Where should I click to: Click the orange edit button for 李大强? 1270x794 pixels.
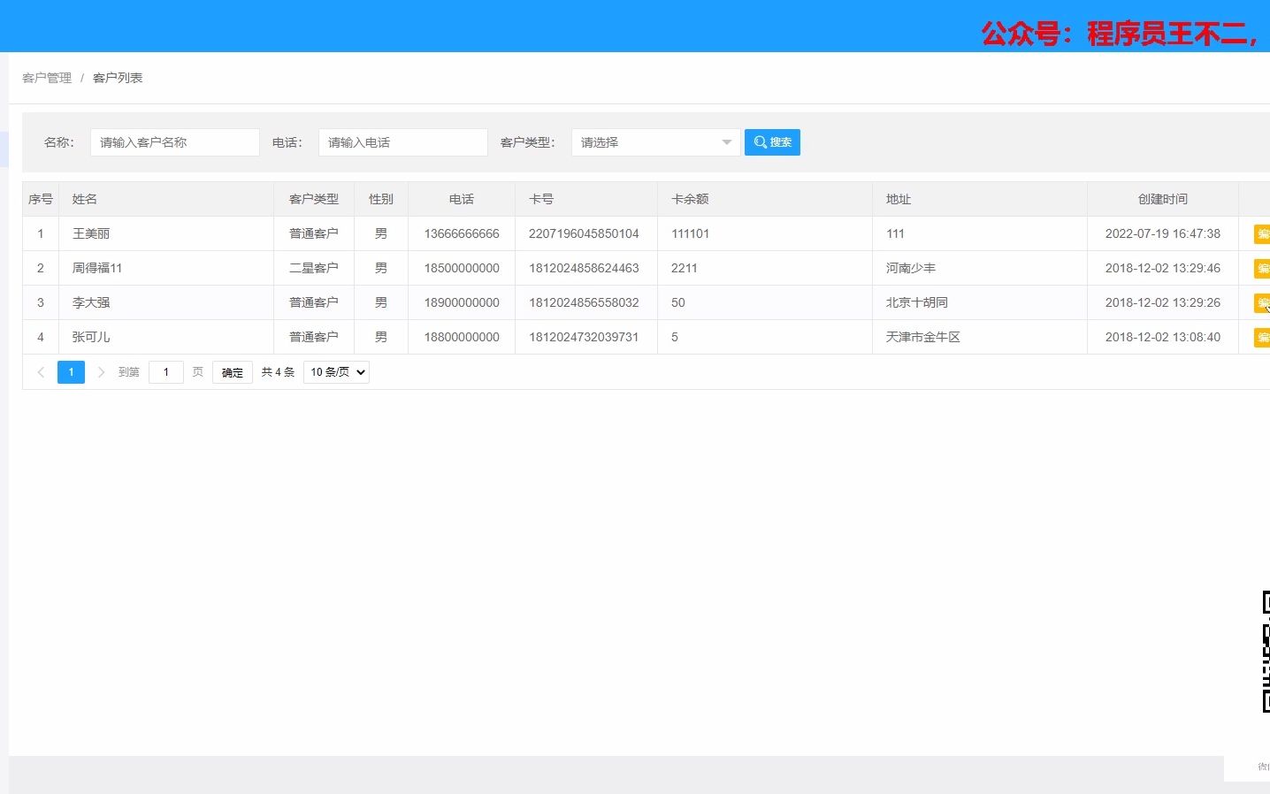tap(1262, 302)
